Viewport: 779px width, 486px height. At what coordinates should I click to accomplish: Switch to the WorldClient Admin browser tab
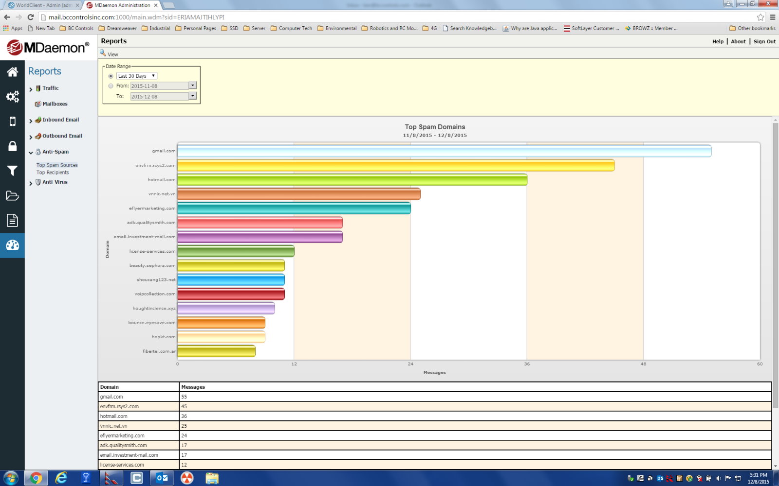coord(44,5)
